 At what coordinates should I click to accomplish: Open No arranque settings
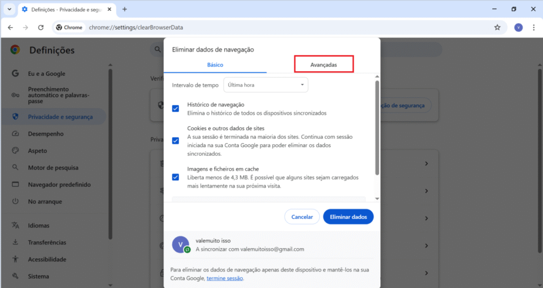click(45, 202)
